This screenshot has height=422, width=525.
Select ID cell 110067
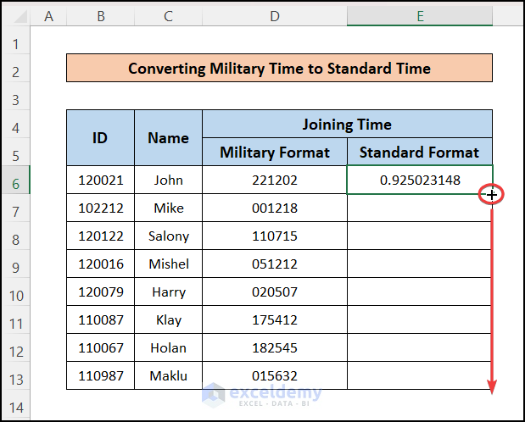click(x=100, y=347)
